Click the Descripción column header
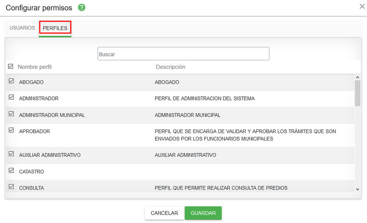The height and width of the screenshot is (223, 367). [170, 67]
